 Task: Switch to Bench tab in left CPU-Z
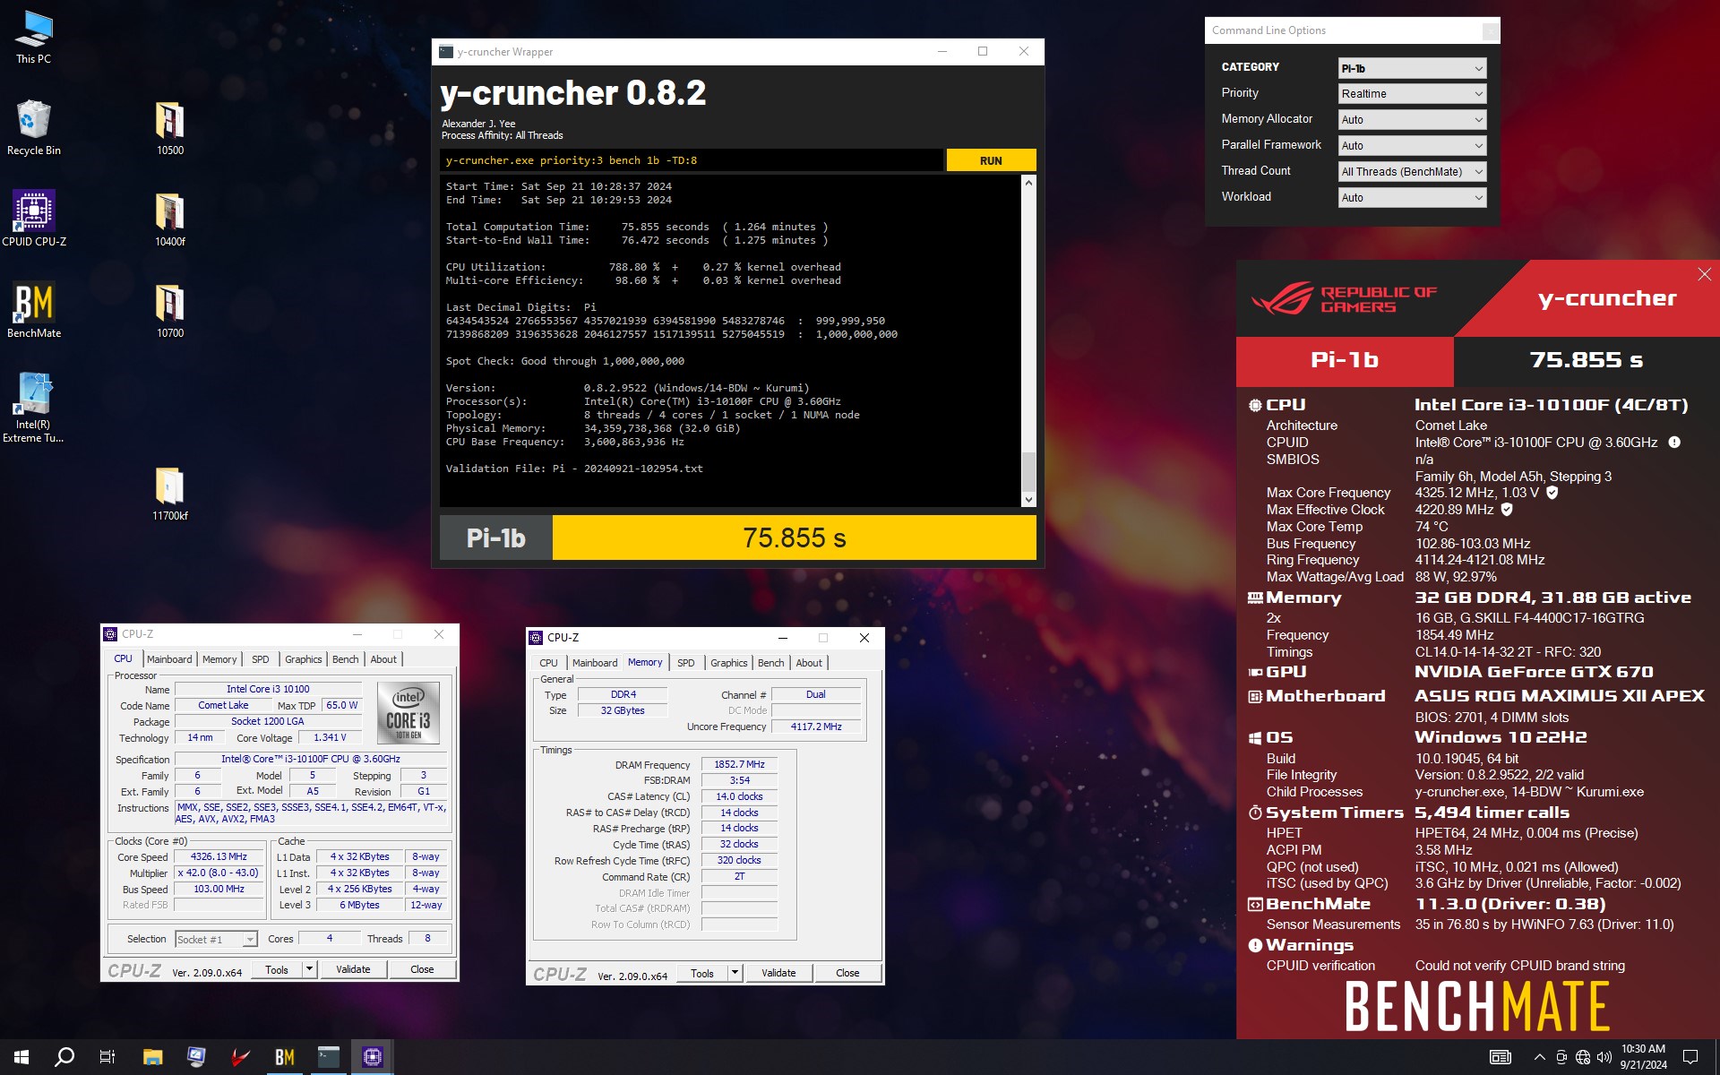tap(345, 659)
